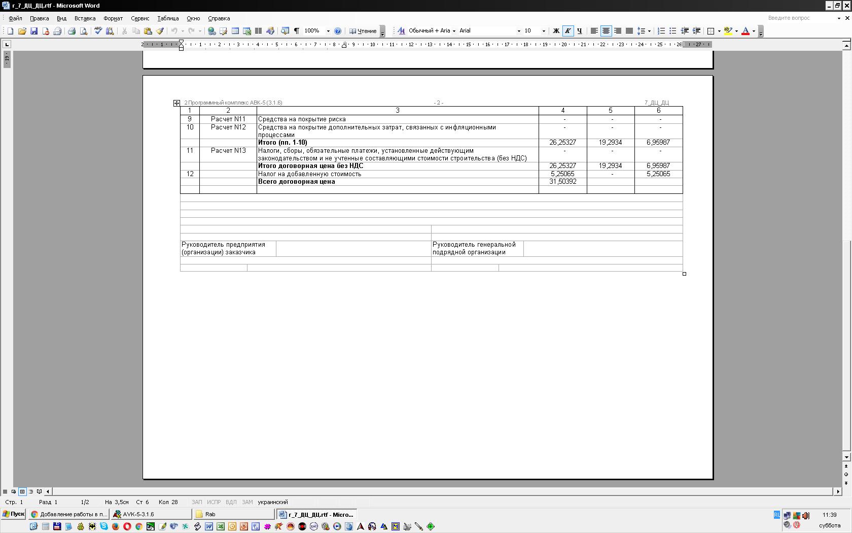Toggle Bold formatting button Ж
Image resolution: width=852 pixels, height=533 pixels.
556,31
